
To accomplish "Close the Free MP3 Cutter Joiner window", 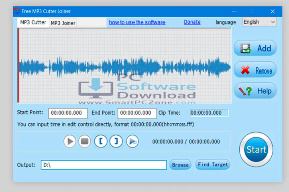I will [x=273, y=11].
